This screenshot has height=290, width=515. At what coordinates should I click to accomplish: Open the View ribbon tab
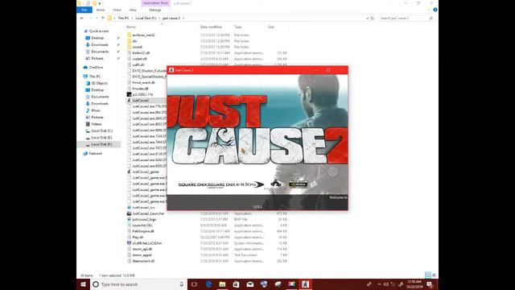[x=132, y=10]
